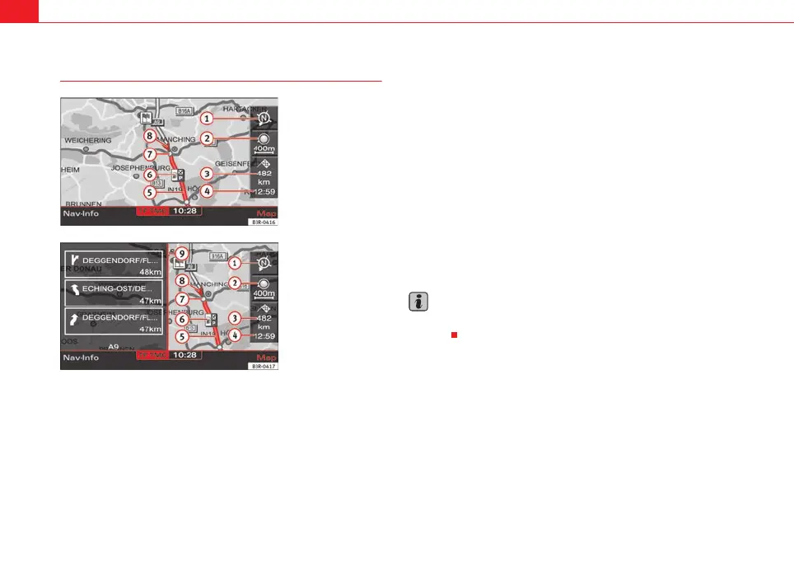Tap the 12:59 arrival time in figure B1R-0417
This screenshot has height=562, width=794.
tap(264, 336)
